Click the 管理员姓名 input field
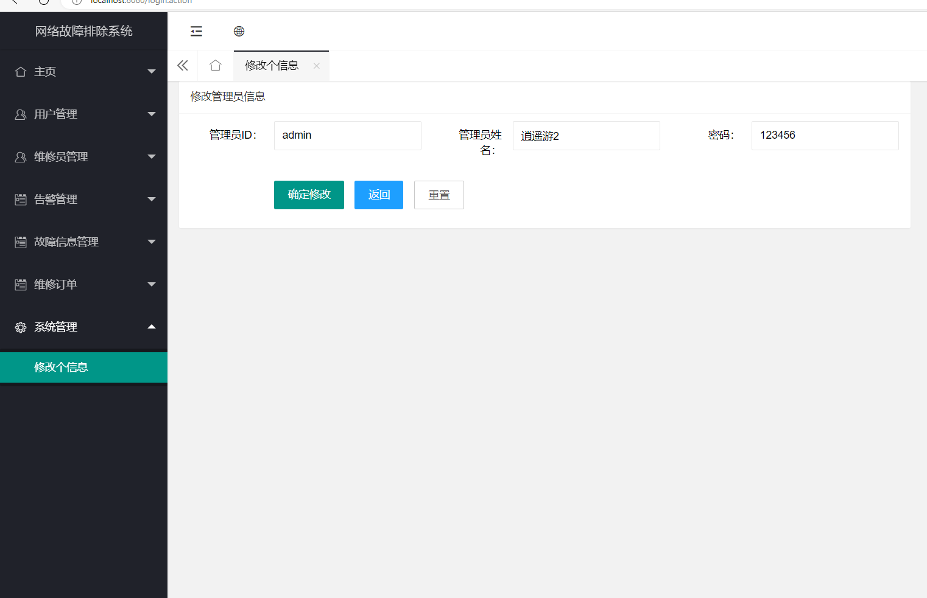 click(x=585, y=135)
